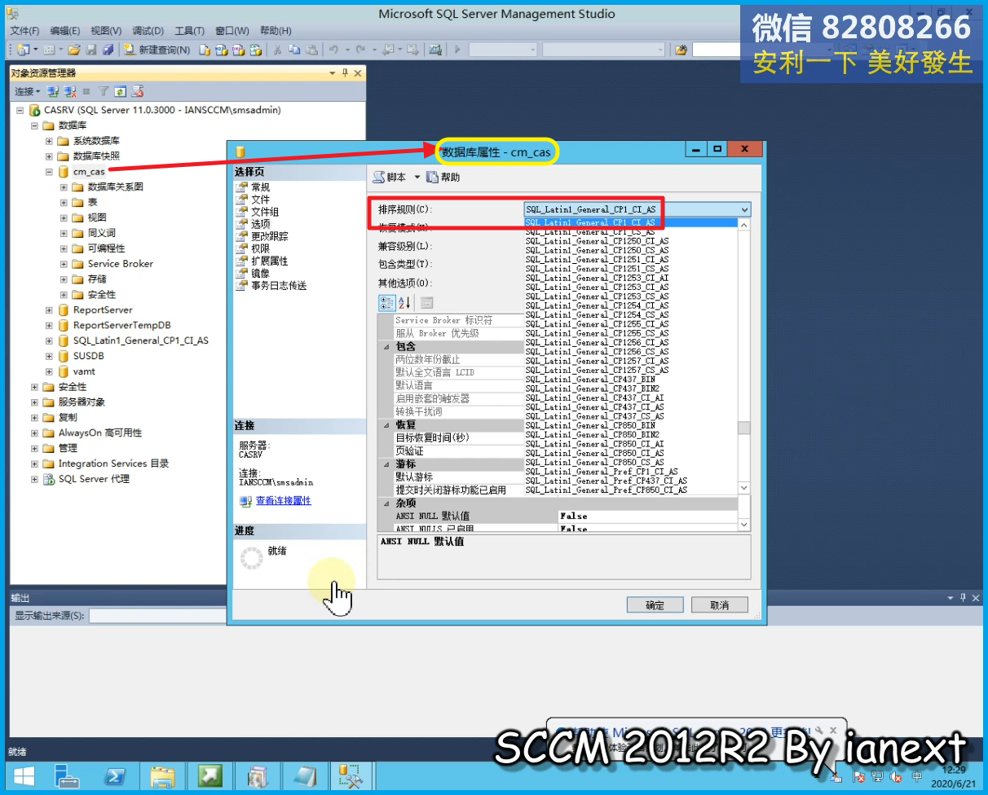Select the 事务日志传送 page in dialog
Image resolution: width=988 pixels, height=795 pixels.
coord(279,286)
